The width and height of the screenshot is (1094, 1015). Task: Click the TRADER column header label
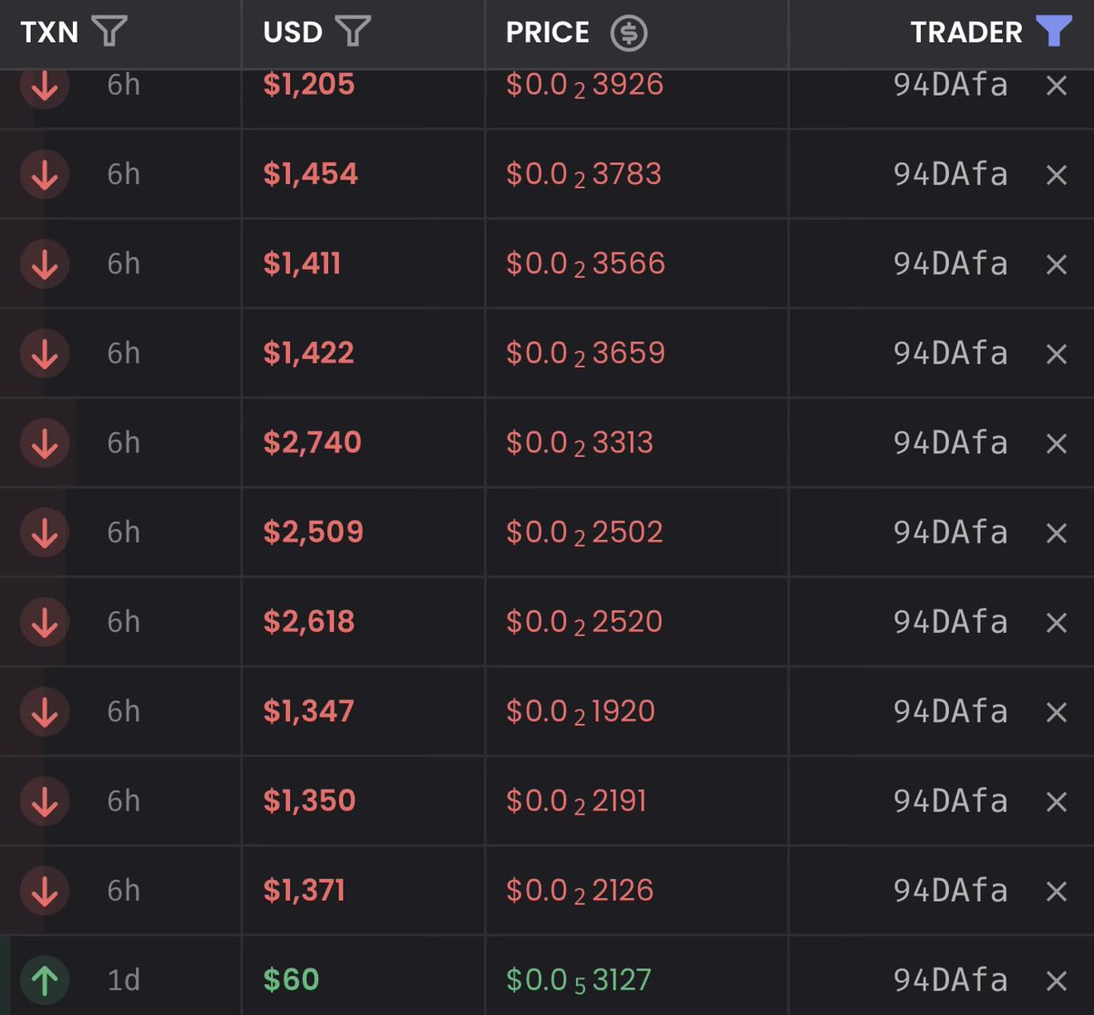coord(966,33)
